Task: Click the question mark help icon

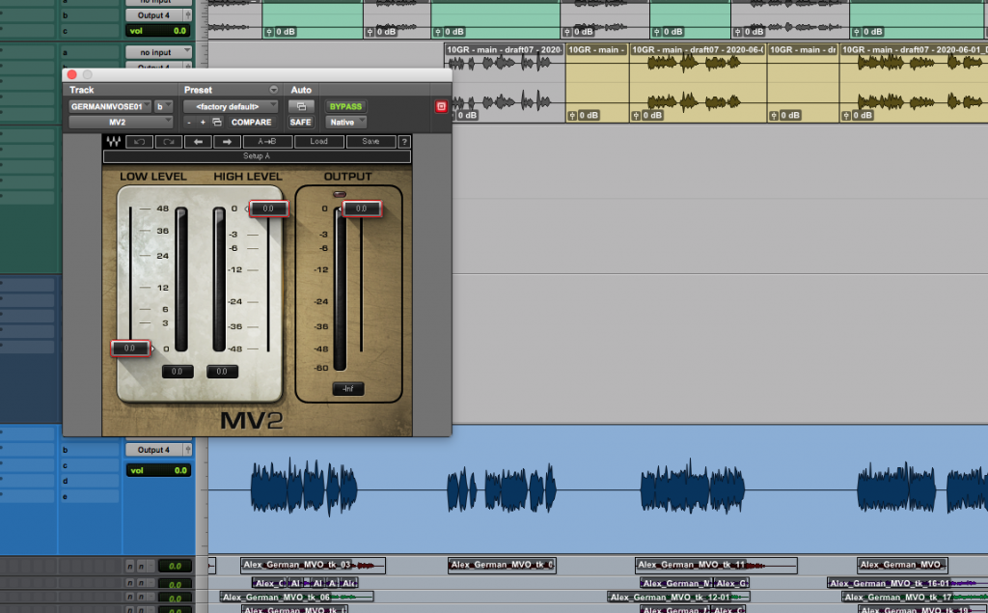Action: click(404, 141)
